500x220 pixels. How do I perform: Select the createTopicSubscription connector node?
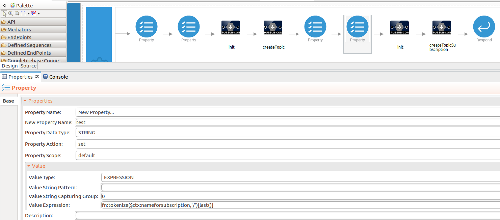click(442, 28)
